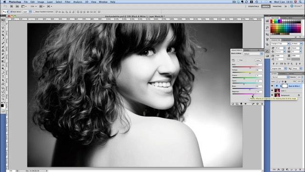Click the Distribute Top Edges icon

(x=78, y=12)
